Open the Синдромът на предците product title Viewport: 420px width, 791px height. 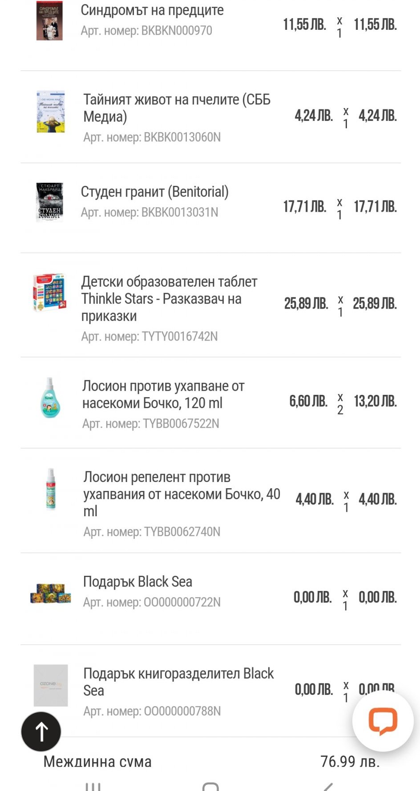click(152, 10)
